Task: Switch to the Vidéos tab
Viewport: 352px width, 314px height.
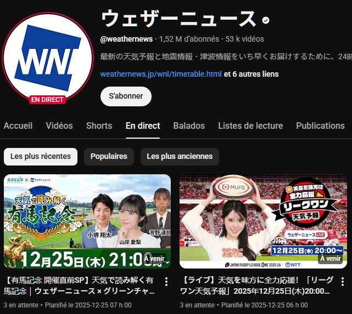Action: (x=59, y=125)
